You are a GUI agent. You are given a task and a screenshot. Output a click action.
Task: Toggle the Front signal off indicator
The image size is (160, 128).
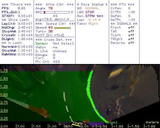(131, 28)
